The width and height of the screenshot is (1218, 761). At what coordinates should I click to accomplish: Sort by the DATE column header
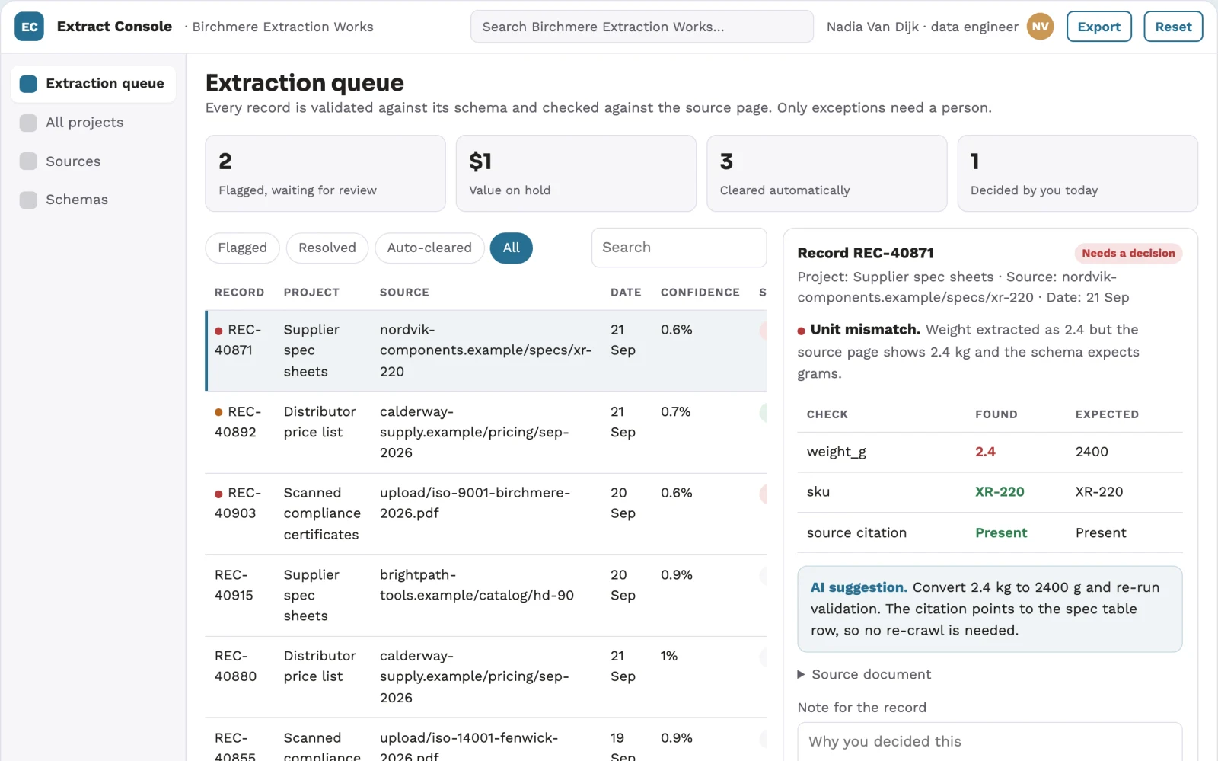[x=626, y=293]
